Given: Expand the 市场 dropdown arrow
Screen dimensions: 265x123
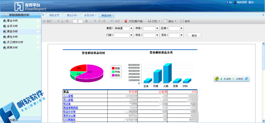Looking at the screenshot, I should point(157,29).
